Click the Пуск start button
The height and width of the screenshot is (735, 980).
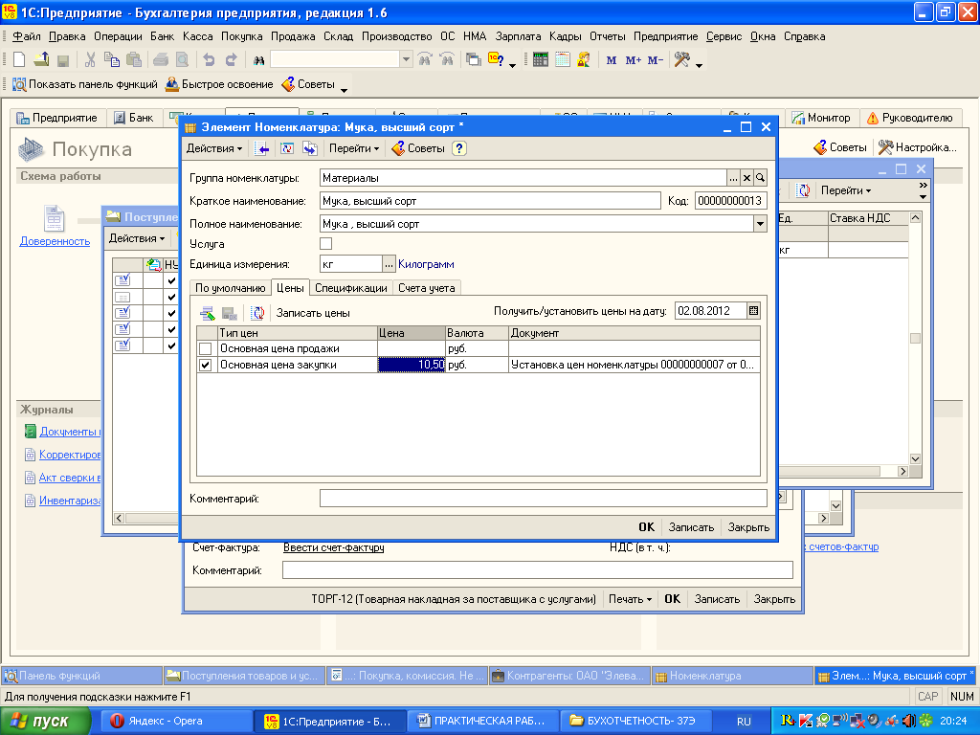pyautogui.click(x=44, y=721)
